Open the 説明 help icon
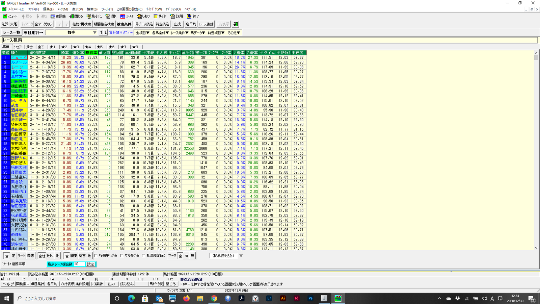 point(177,16)
